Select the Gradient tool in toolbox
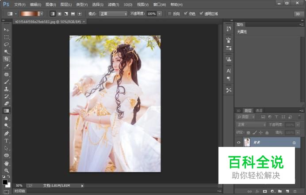Screen dimensions: 306x195 7,111
